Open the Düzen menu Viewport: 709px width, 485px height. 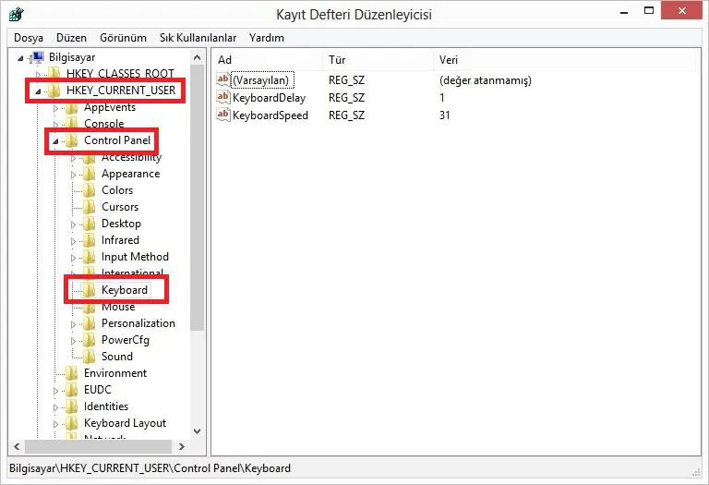pyautogui.click(x=71, y=38)
